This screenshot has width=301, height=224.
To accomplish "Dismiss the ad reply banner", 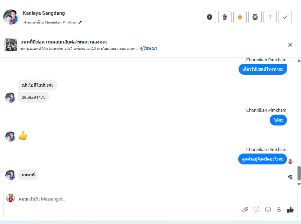I will point(290,45).
